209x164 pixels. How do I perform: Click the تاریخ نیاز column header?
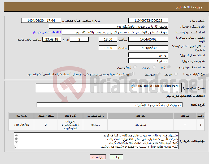coord(21,116)
